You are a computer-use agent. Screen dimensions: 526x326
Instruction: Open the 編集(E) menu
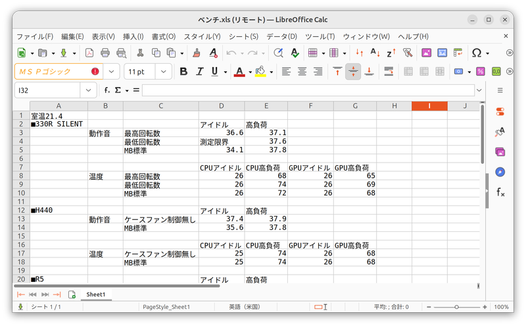(x=72, y=36)
